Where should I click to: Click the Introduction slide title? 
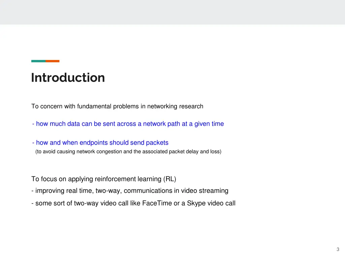[x=68, y=78]
